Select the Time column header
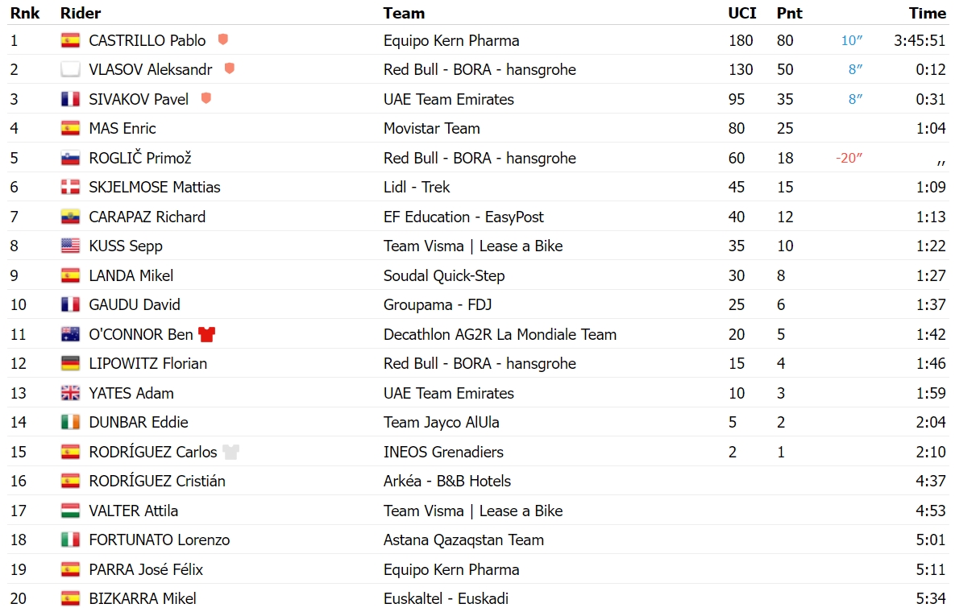955x612 pixels. (x=927, y=14)
